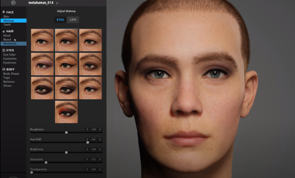Screen dimensions: 295x178
Task: Click the BODY section icon
Action: (x=4, y=69)
